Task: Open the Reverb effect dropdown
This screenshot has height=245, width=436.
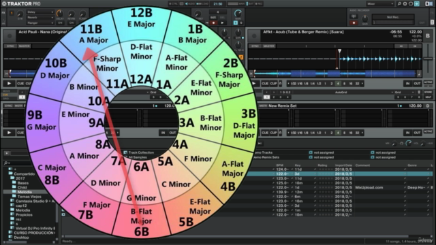Action: click(40, 18)
